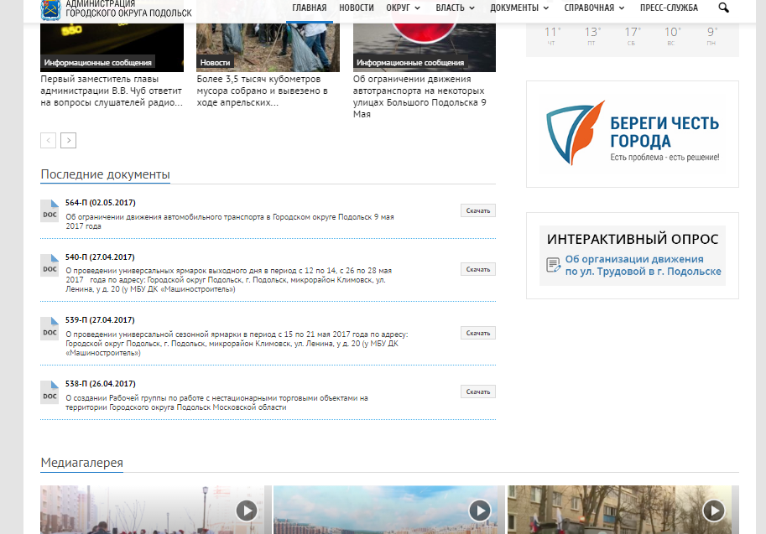Go to the Пресс-служба menu item
This screenshot has width=766, height=534.
coord(669,8)
